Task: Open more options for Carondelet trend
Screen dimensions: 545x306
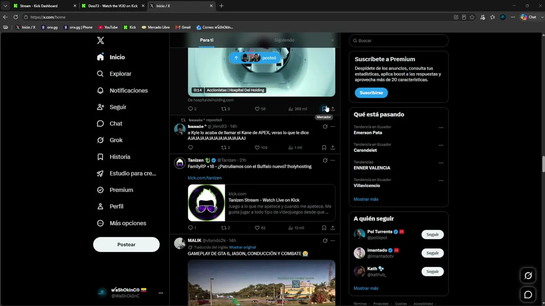Action: pyautogui.click(x=441, y=145)
